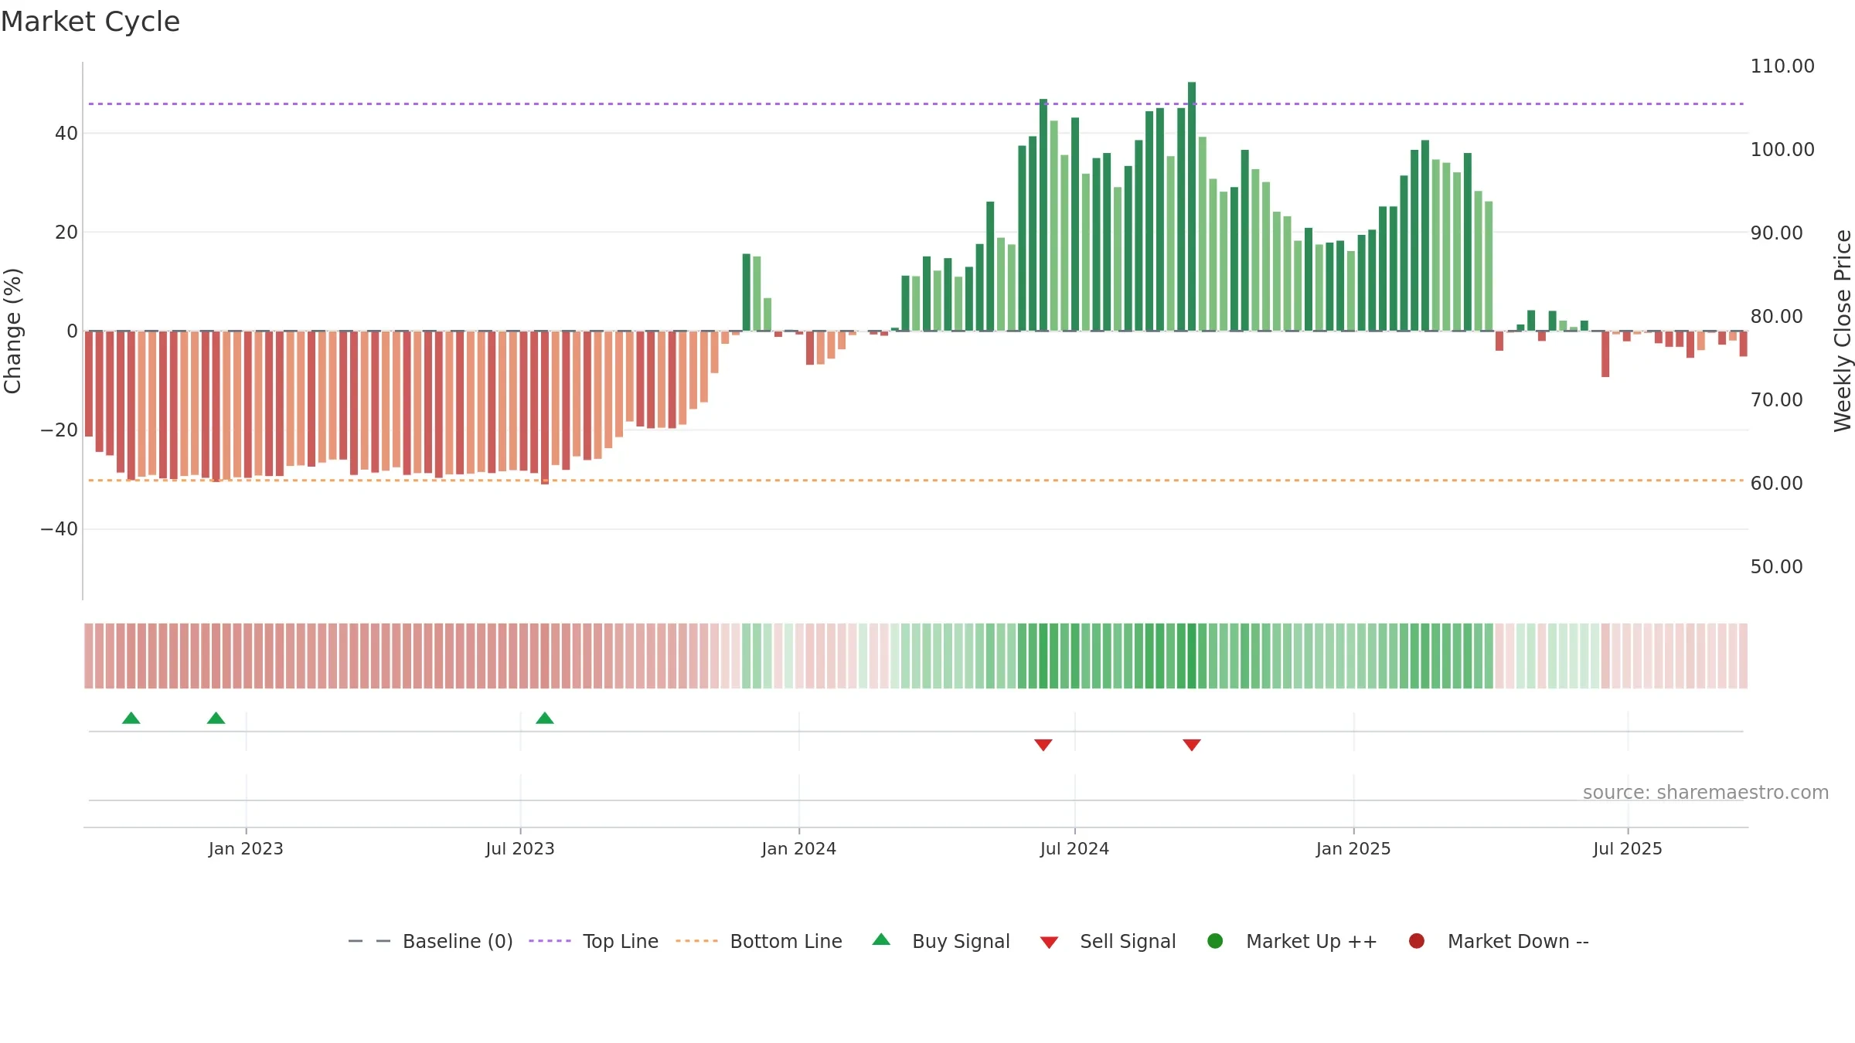Click the Change (%) axis title
This screenshot has height=1043, width=1855.
12,331
